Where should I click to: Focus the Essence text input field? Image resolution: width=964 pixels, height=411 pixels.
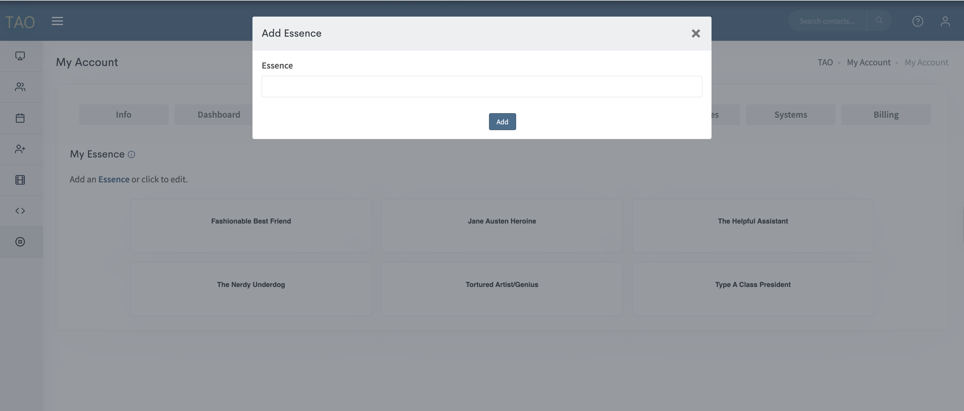coord(482,86)
